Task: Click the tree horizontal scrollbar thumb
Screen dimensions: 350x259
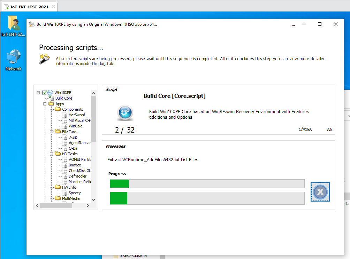Action: coord(56,205)
